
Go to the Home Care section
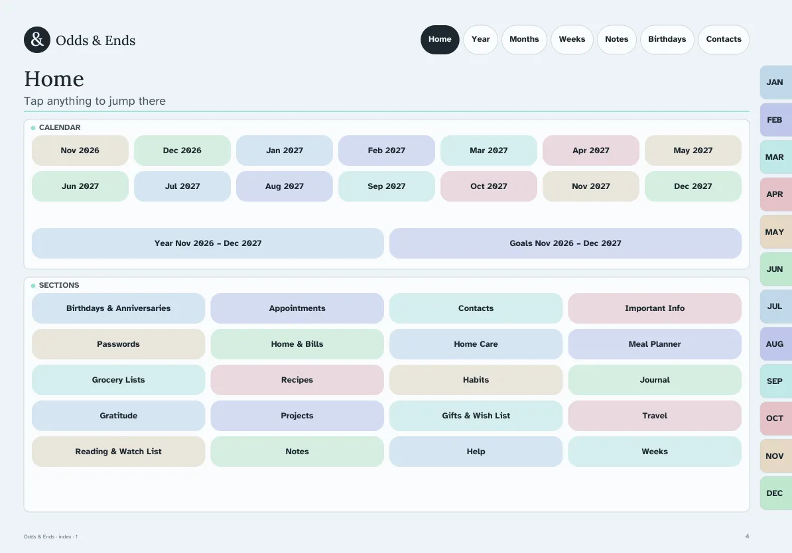(476, 344)
